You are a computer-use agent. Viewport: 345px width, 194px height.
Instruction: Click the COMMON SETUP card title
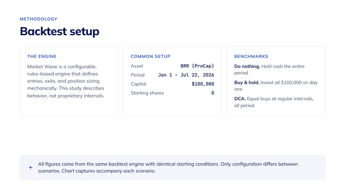click(x=151, y=56)
